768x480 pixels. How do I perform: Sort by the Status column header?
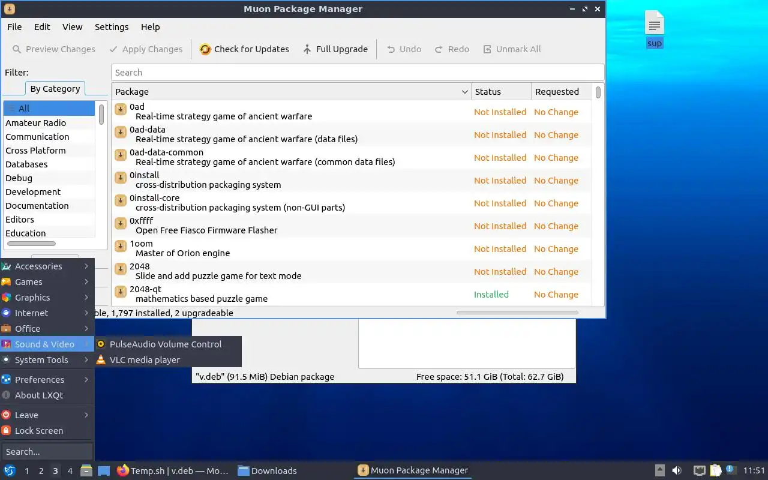click(501, 92)
